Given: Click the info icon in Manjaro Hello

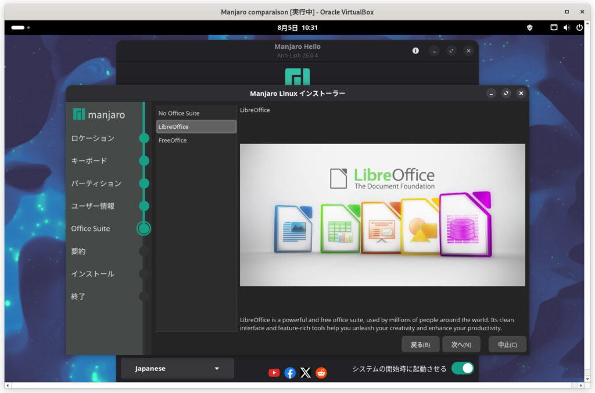Looking at the screenshot, I should [x=415, y=51].
